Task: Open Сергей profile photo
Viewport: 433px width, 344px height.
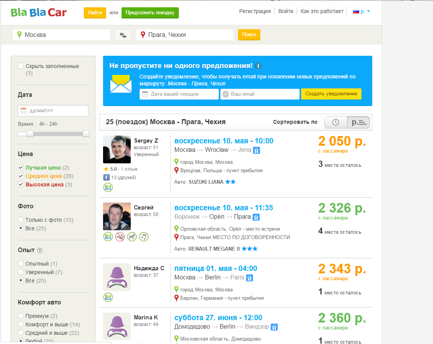Action: tap(117, 216)
